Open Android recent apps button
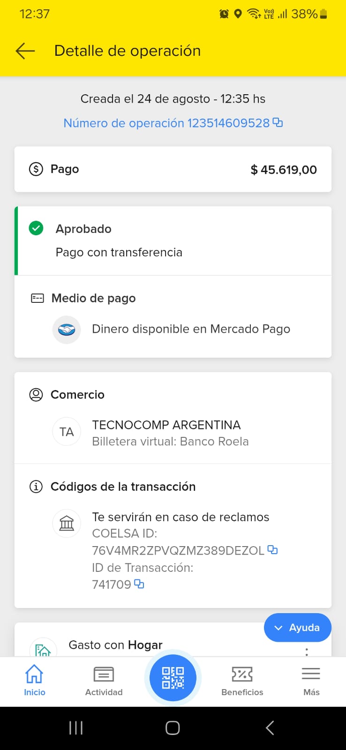The height and width of the screenshot is (750, 346). pos(76,727)
